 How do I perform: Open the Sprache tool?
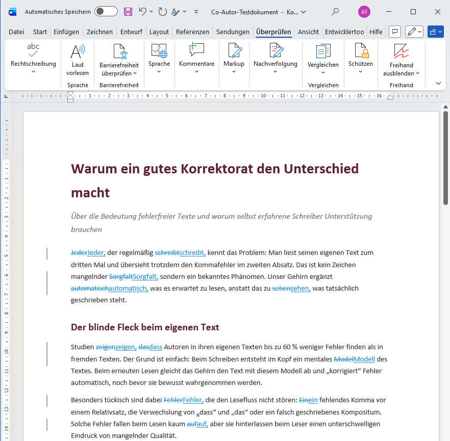[x=159, y=56]
